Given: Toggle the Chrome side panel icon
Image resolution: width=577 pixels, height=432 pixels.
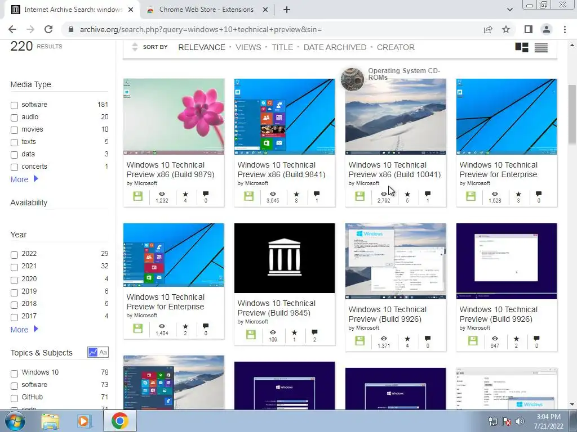Looking at the screenshot, I should tap(529, 29).
